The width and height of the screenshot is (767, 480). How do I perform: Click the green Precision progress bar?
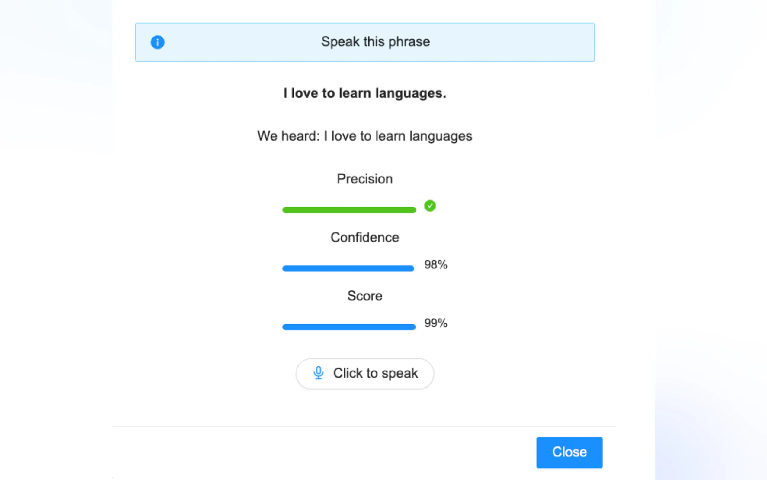pos(349,210)
